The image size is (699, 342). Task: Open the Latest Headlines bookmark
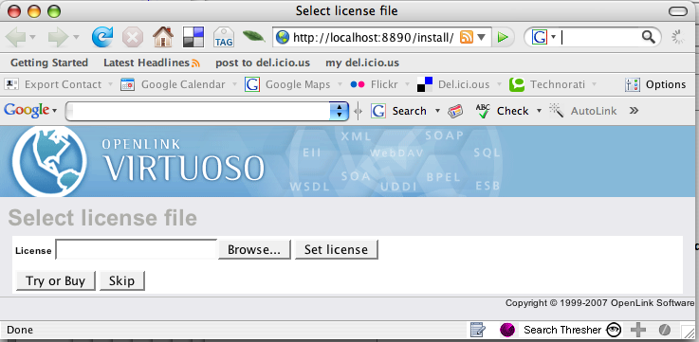tap(152, 63)
